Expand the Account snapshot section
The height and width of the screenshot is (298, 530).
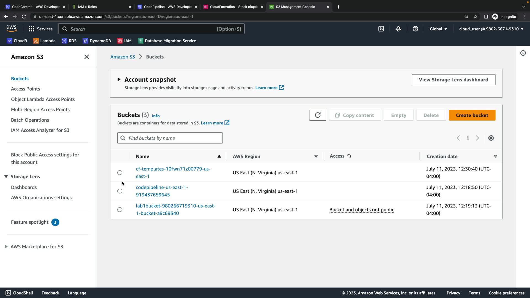pyautogui.click(x=119, y=79)
